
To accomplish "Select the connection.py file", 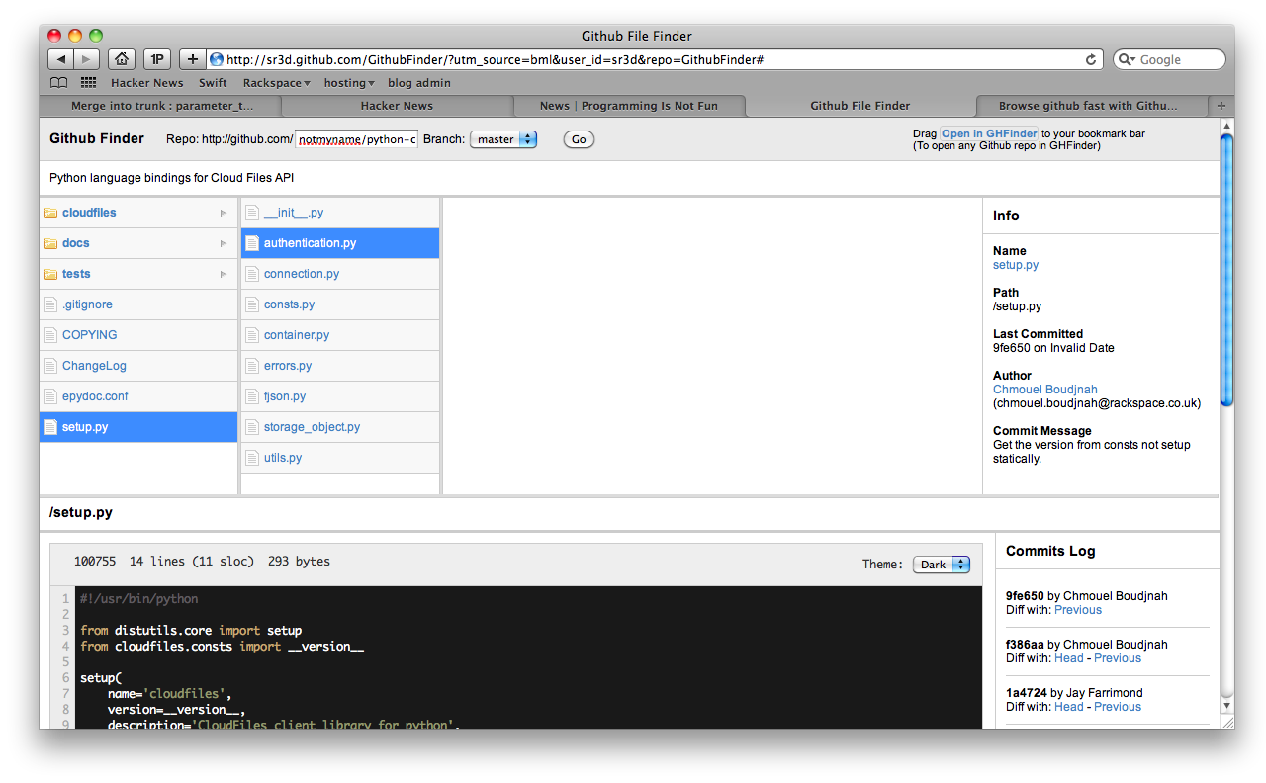I will click(302, 274).
